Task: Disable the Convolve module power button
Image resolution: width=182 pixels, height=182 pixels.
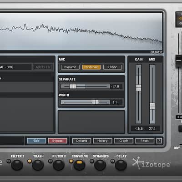Action: (71, 161)
